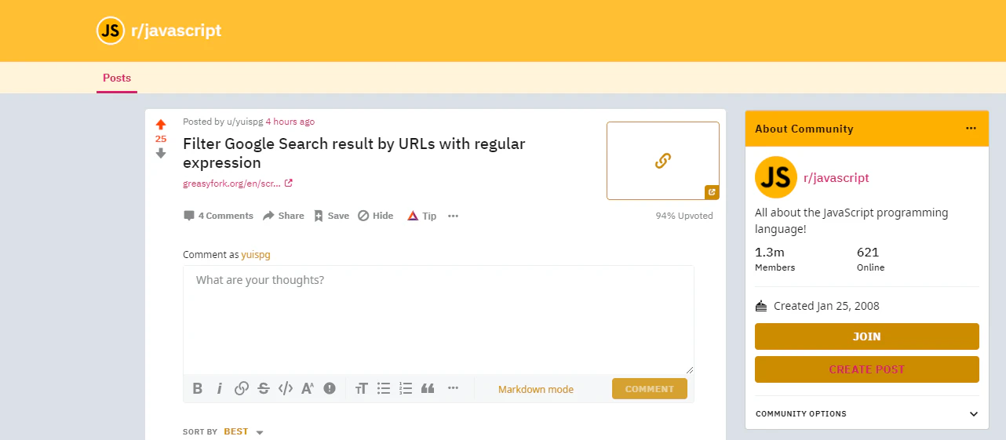Expand COMMUNITY OPTIONS
This screenshot has width=1006, height=440.
(x=867, y=413)
